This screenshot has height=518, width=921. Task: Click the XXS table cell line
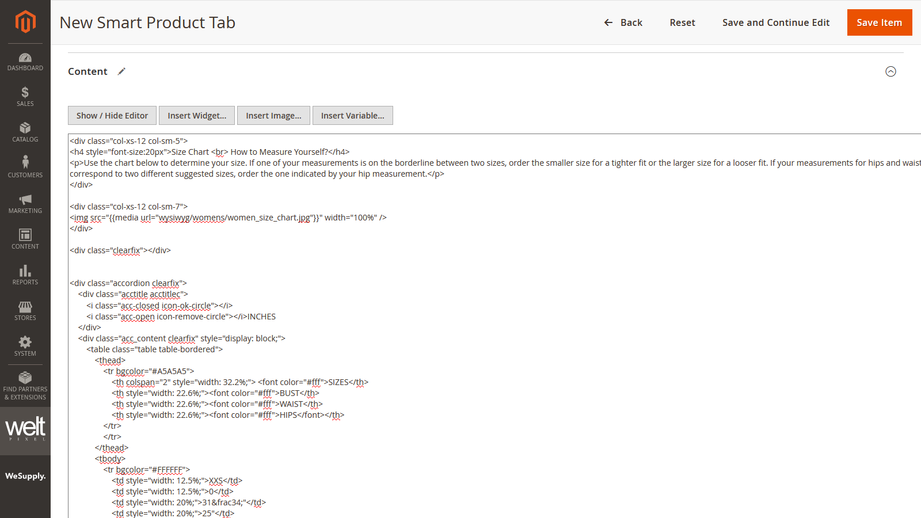(177, 481)
